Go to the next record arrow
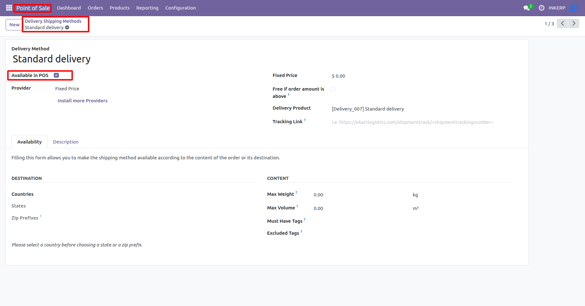Viewport: 585px width, 306px height. coord(574,23)
